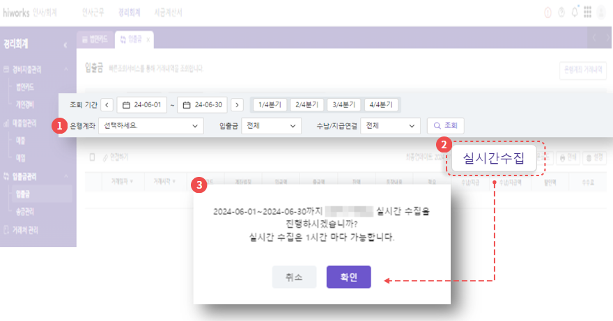Go to previous period arrow
613x321 pixels.
tap(107, 104)
